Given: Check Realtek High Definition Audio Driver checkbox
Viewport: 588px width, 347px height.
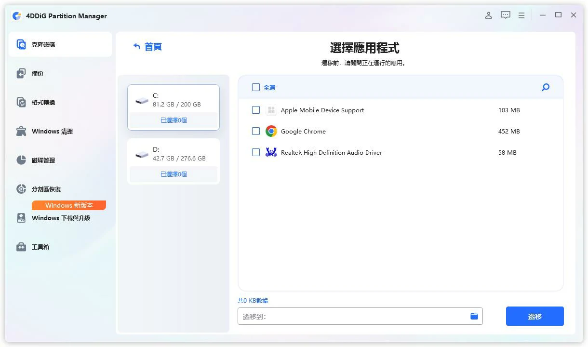Looking at the screenshot, I should pyautogui.click(x=256, y=152).
